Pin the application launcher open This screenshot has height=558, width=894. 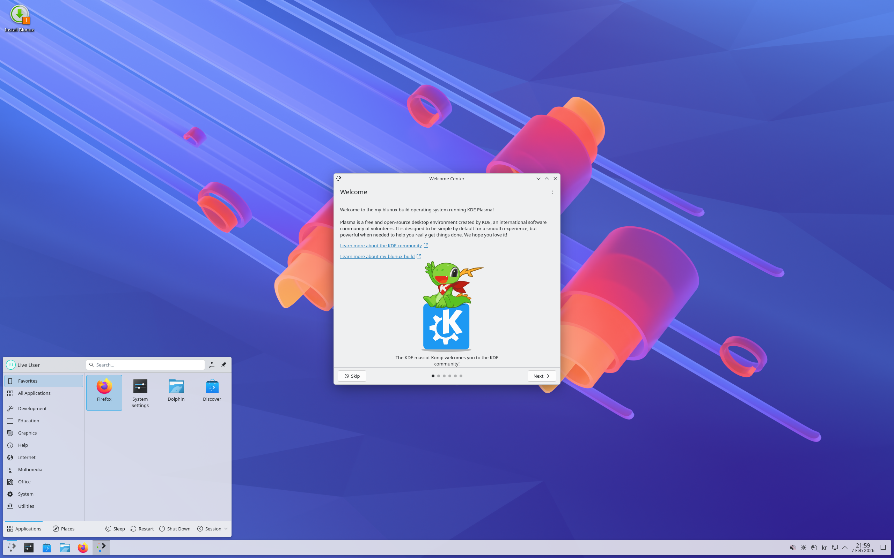click(223, 365)
